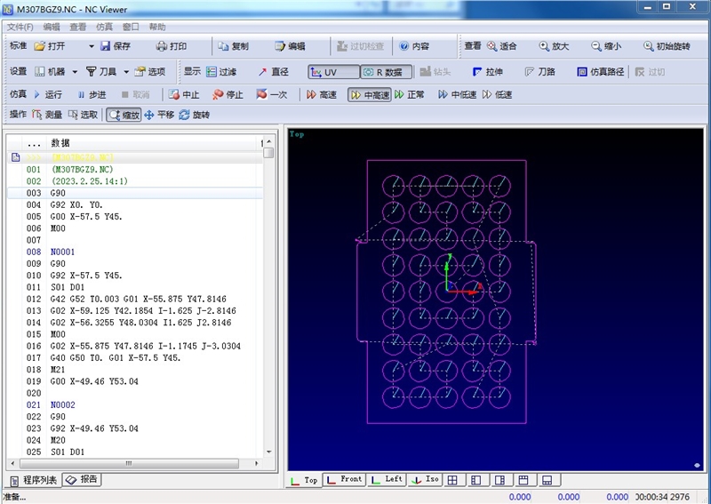Click the 放大 (Zoom in) icon

click(553, 46)
